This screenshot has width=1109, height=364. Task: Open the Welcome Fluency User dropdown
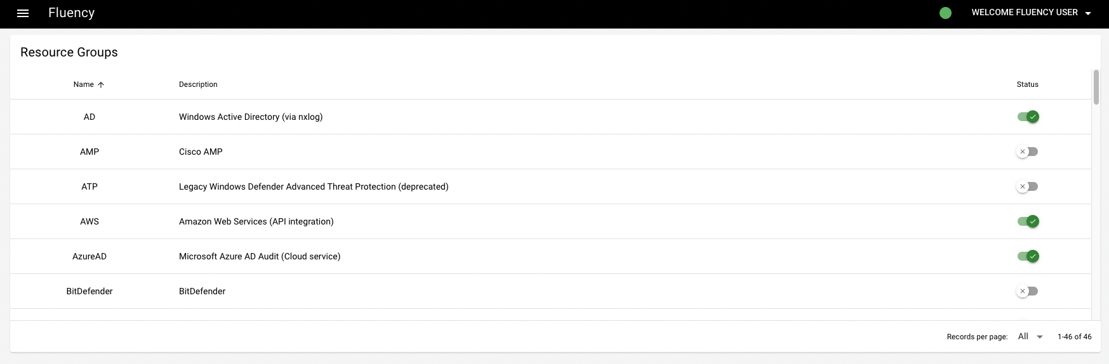(x=1024, y=13)
